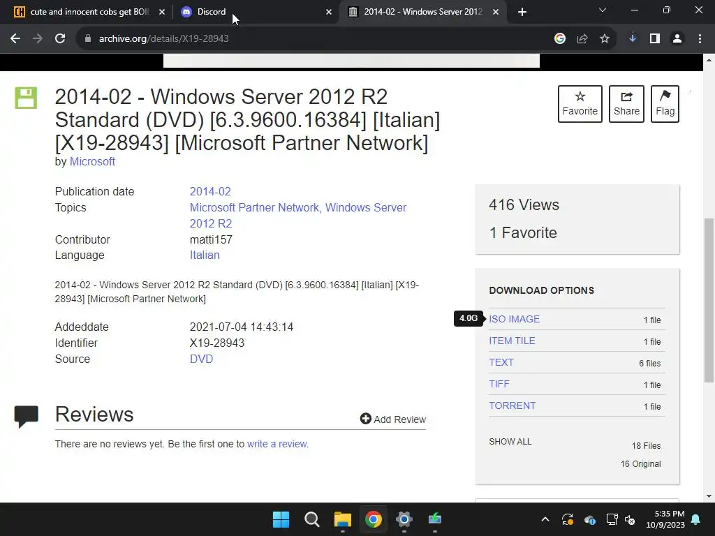
Task: Open the 2014-02 publication date link
Action: (x=210, y=191)
